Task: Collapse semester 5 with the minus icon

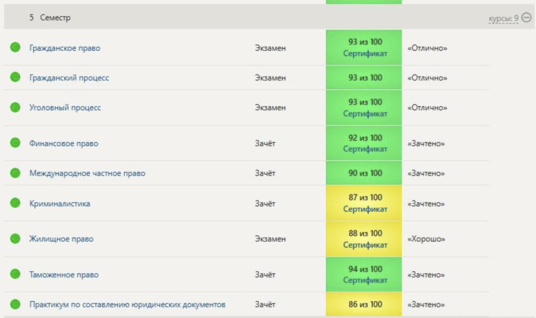Action: (x=526, y=17)
